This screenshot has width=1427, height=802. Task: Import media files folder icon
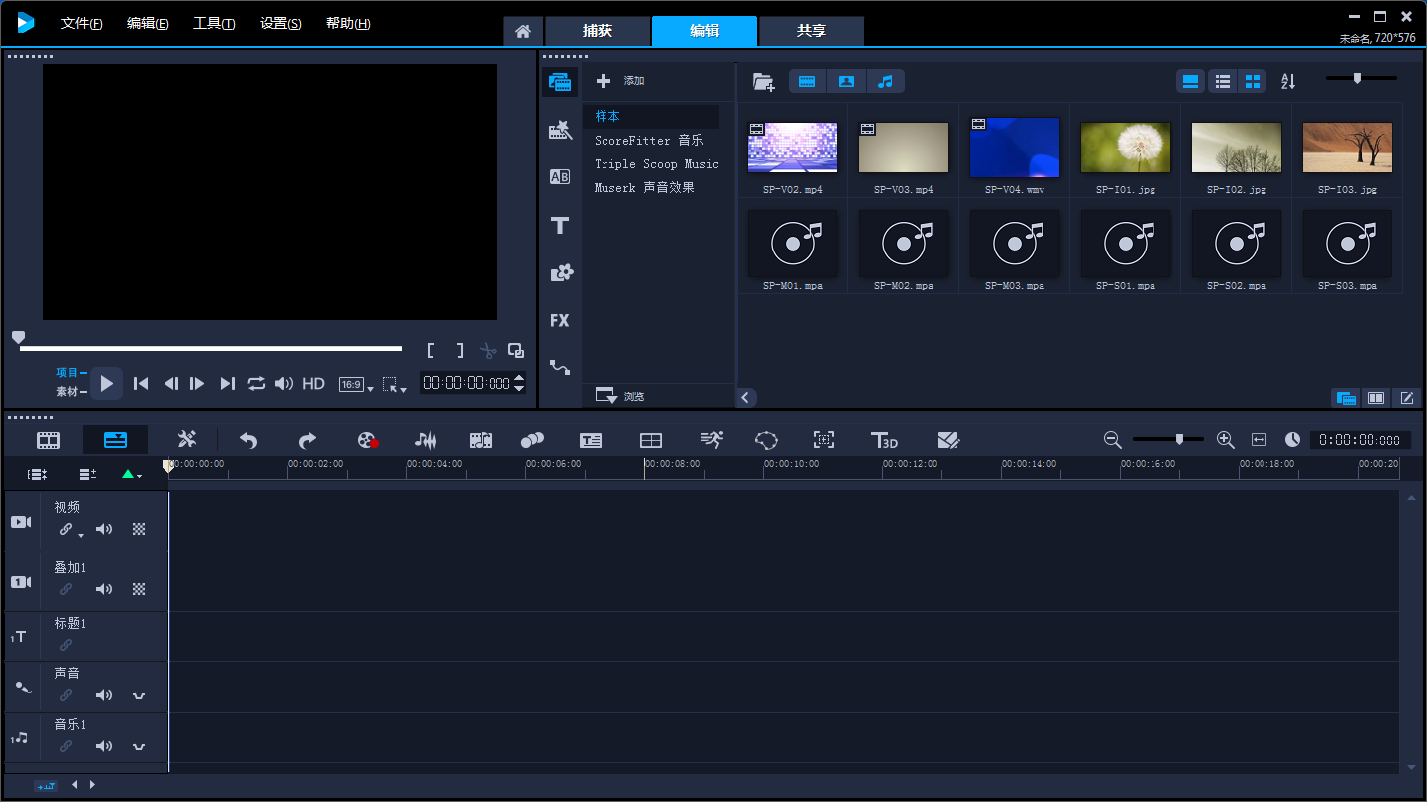pyautogui.click(x=763, y=82)
